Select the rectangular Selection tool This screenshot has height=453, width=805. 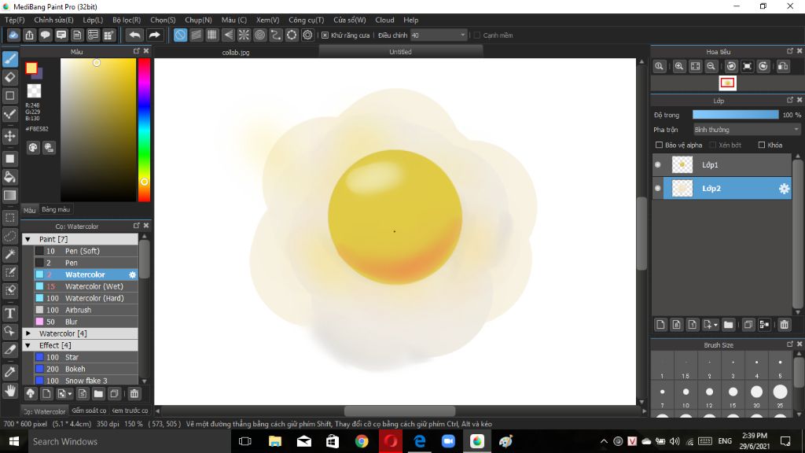click(10, 218)
